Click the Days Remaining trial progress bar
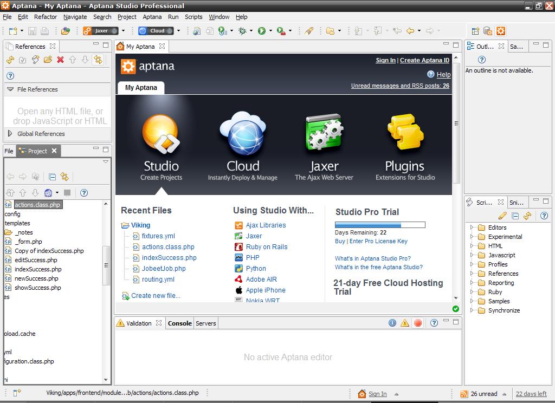The height and width of the screenshot is (403, 555). (380, 224)
